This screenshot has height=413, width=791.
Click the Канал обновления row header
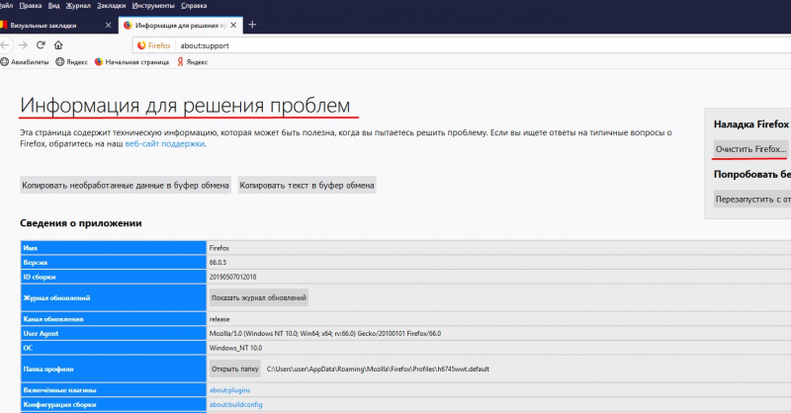coord(114,319)
